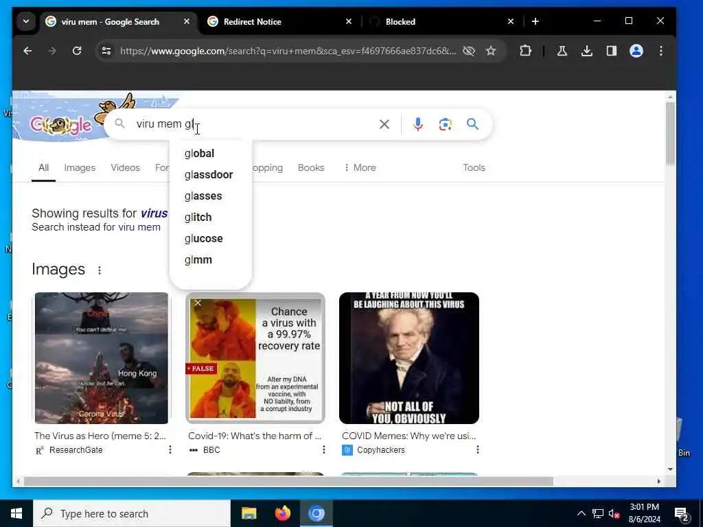Open the Windows Start menu
This screenshot has height=527, width=703.
(x=16, y=513)
